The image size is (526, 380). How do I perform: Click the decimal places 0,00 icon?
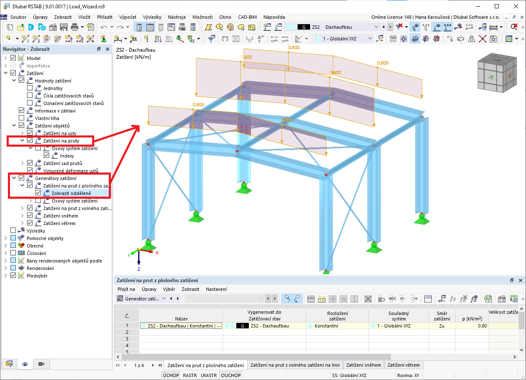click(513, 299)
